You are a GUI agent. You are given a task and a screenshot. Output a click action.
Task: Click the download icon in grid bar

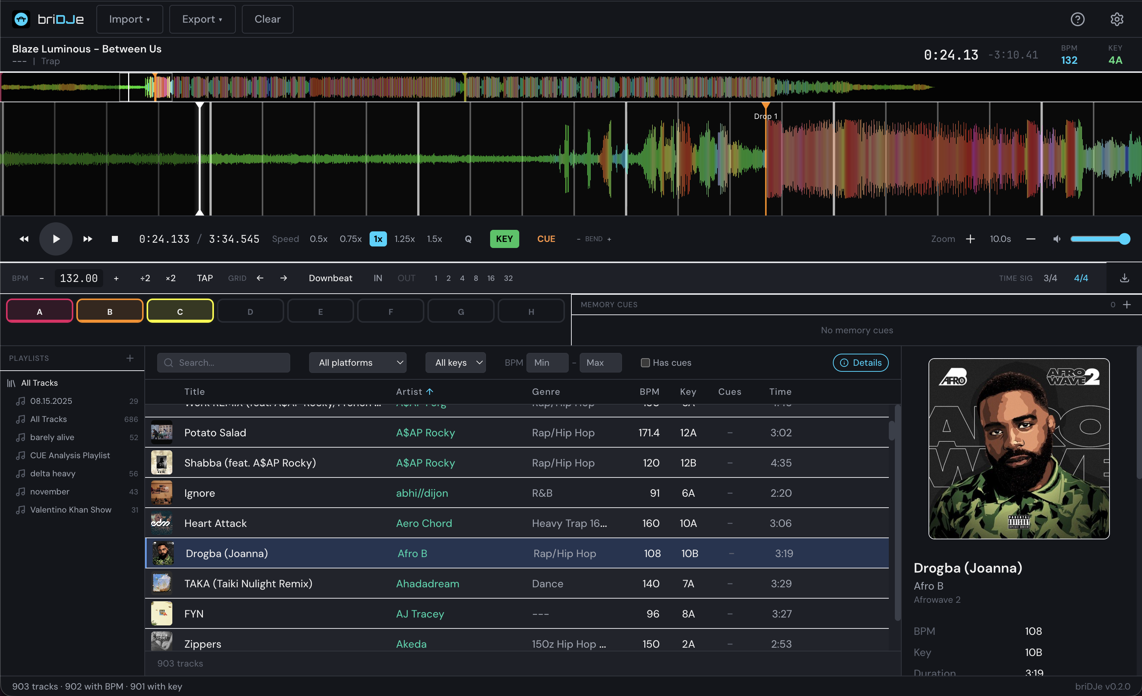1124,278
